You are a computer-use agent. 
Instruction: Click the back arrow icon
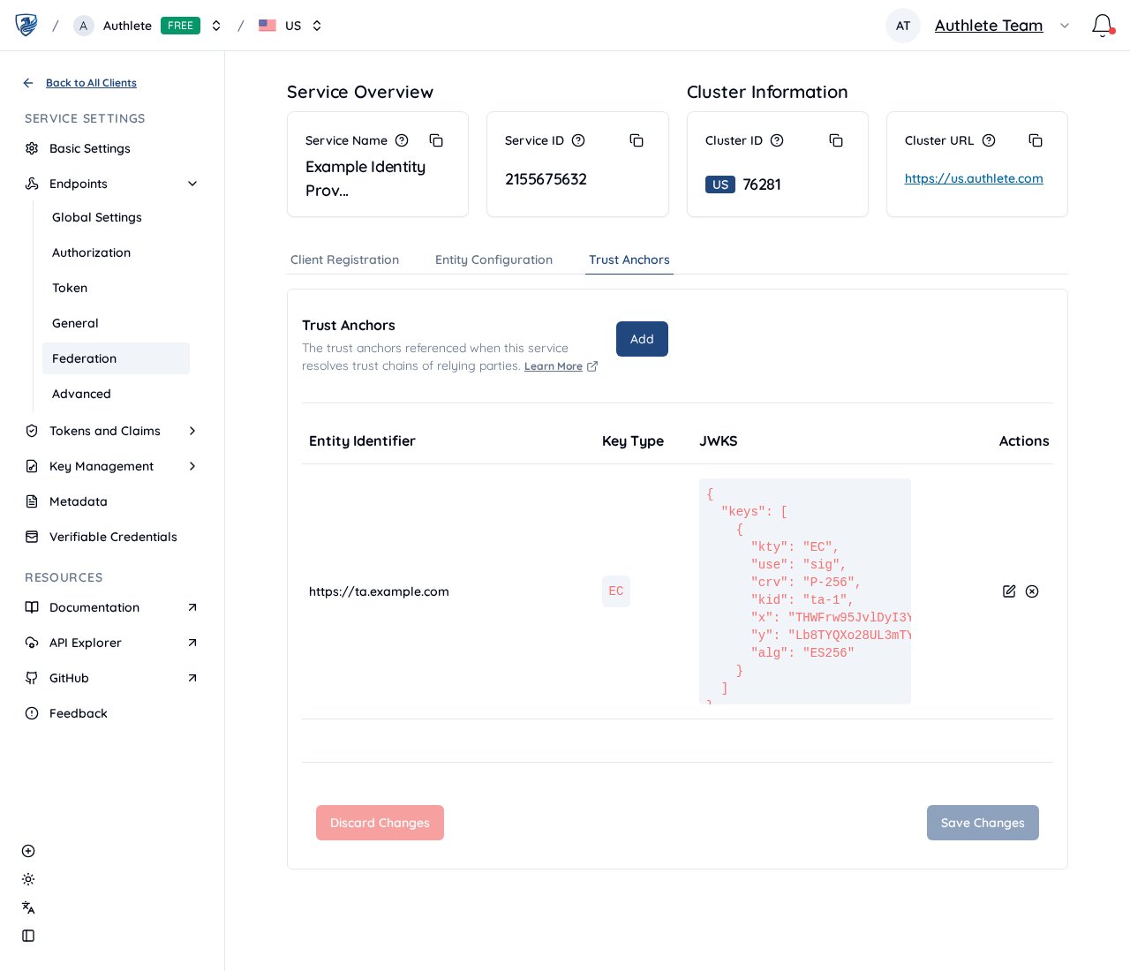[x=28, y=83]
